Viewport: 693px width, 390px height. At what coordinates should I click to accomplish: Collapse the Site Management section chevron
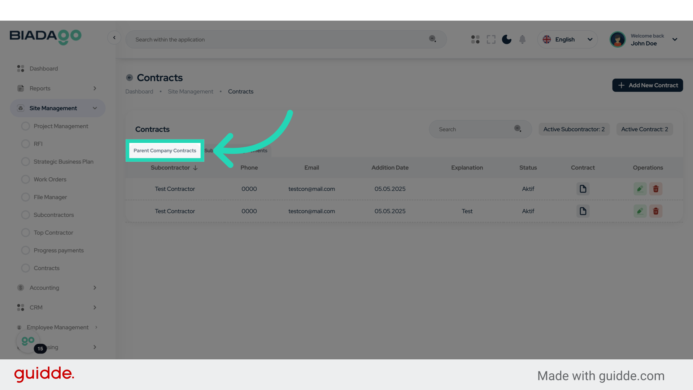tap(95, 108)
